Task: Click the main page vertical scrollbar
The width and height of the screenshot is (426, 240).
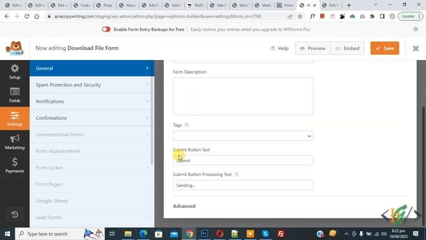Action: [423, 166]
